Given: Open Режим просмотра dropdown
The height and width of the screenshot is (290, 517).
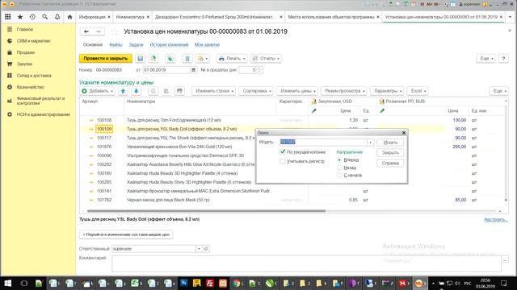Looking at the screenshot, I should point(344,91).
